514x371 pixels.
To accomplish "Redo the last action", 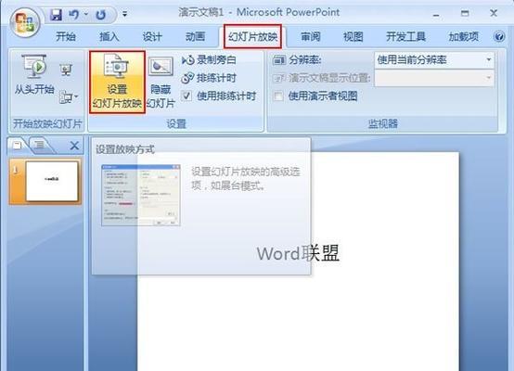I will click(101, 15).
